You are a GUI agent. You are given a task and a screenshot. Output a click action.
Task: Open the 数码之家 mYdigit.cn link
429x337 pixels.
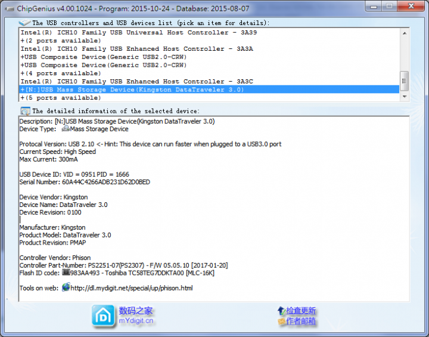[x=136, y=316]
